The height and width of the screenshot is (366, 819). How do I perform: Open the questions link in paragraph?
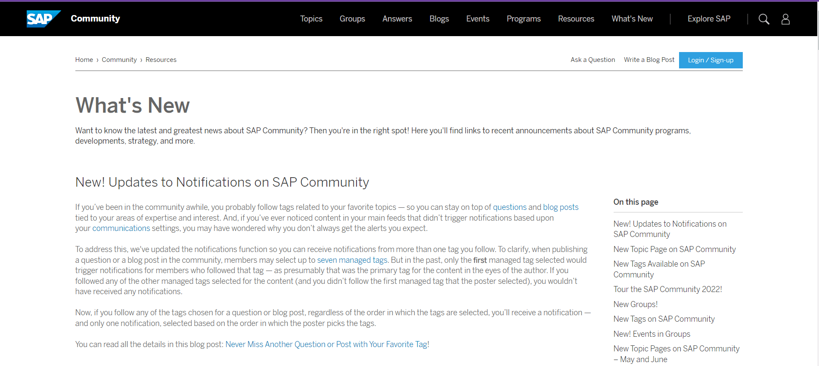pos(510,207)
